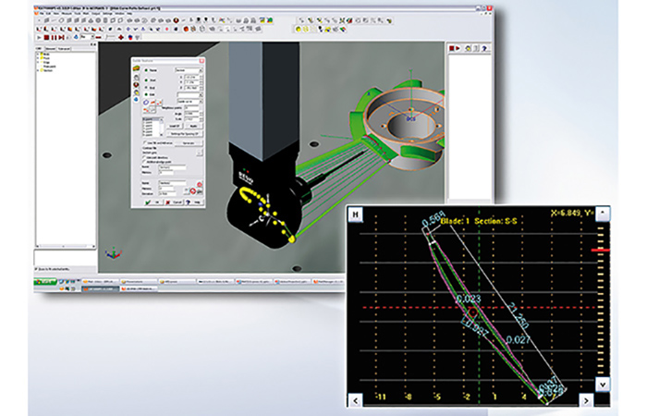Image resolution: width=647 pixels, height=416 pixels.
Task: Click the OK button with green checkmark
Action: 153,202
